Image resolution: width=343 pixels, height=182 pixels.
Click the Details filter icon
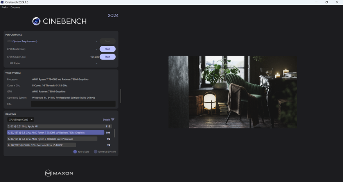pyautogui.click(x=113, y=120)
